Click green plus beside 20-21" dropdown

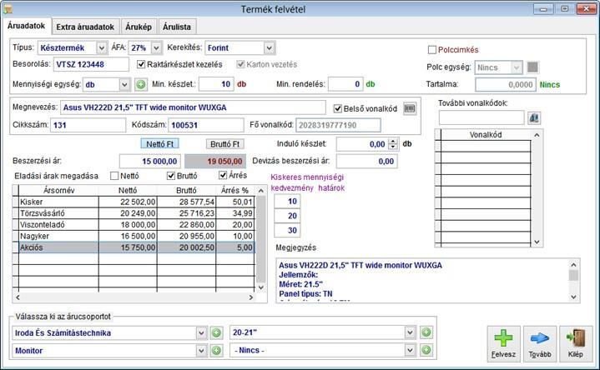[426, 332]
